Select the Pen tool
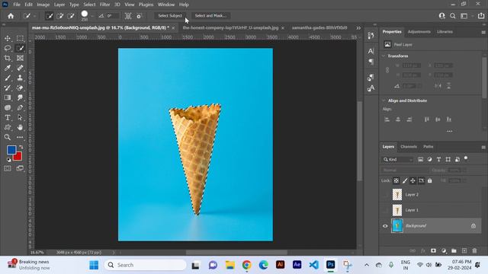Screen dimensions: 488x274 point(20,108)
